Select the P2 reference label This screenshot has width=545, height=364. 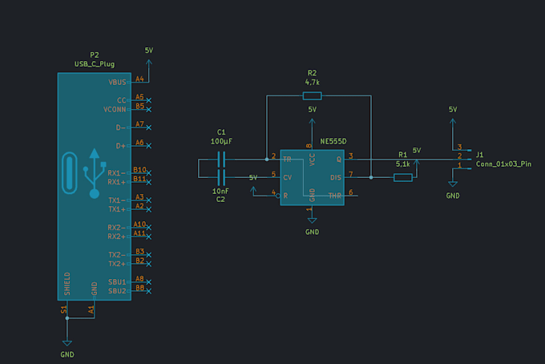[x=95, y=55]
